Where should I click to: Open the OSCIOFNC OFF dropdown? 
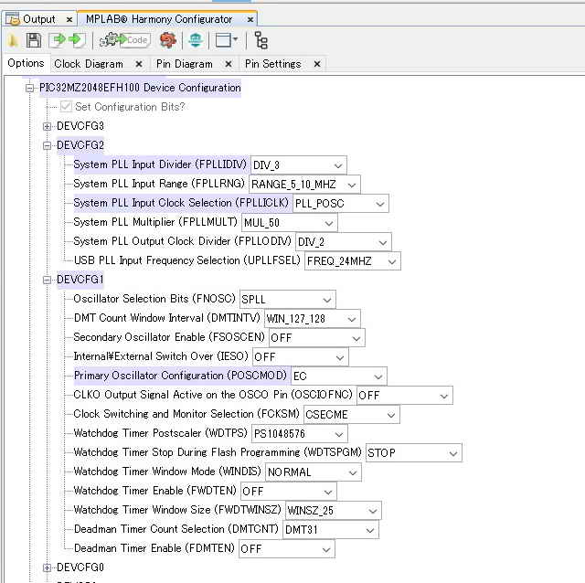[x=405, y=396]
